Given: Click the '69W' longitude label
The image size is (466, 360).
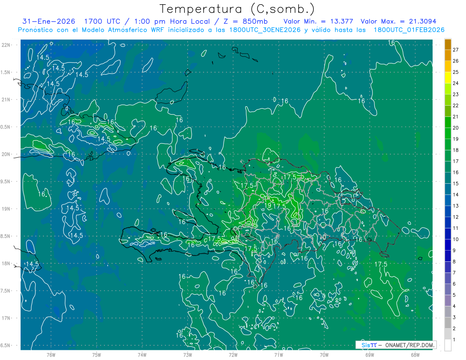Looking at the screenshot, I should tap(370, 355).
